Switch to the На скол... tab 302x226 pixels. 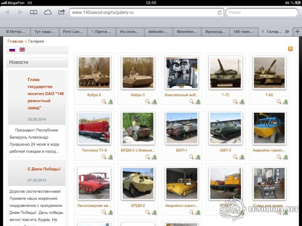point(129,32)
